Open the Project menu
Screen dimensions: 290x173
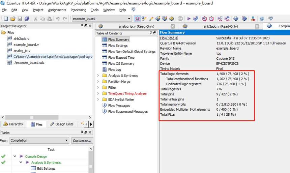38,10
